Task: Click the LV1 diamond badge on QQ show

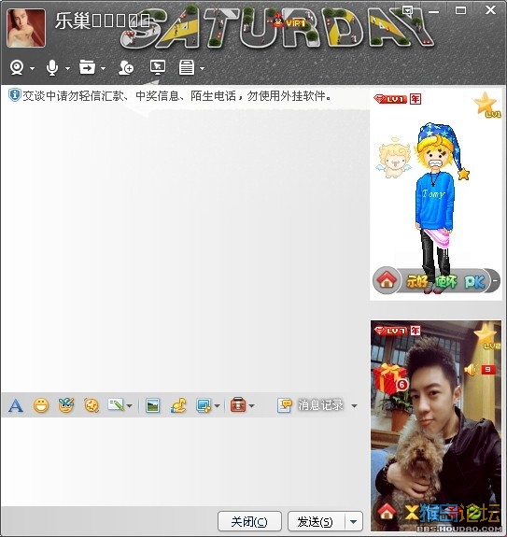Action: point(390,99)
